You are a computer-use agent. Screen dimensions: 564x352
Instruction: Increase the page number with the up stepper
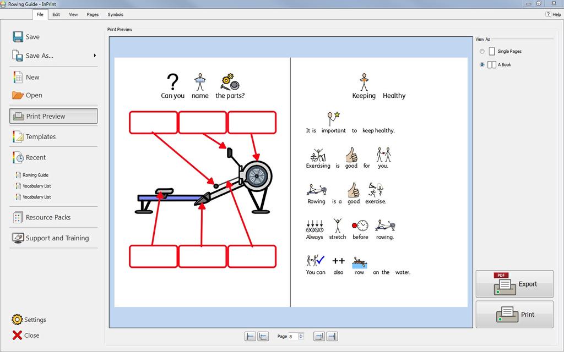point(301,334)
